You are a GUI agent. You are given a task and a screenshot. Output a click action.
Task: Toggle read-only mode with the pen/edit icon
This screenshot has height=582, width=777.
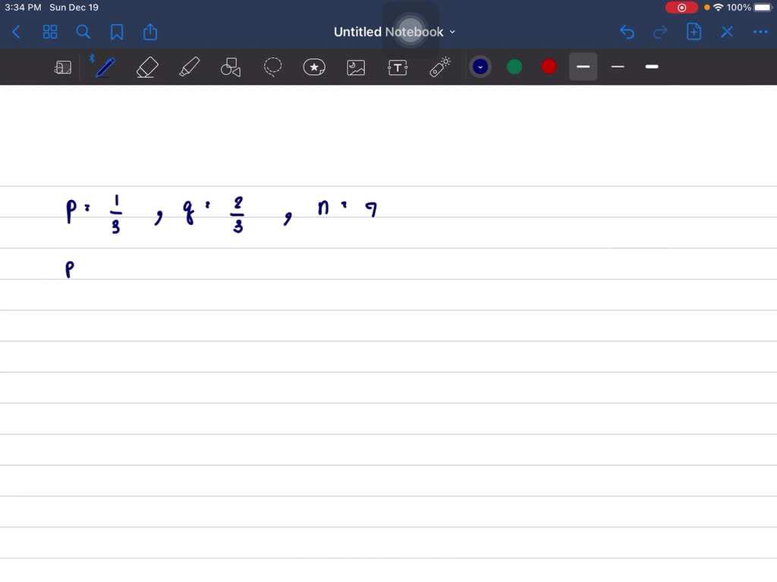(x=62, y=67)
